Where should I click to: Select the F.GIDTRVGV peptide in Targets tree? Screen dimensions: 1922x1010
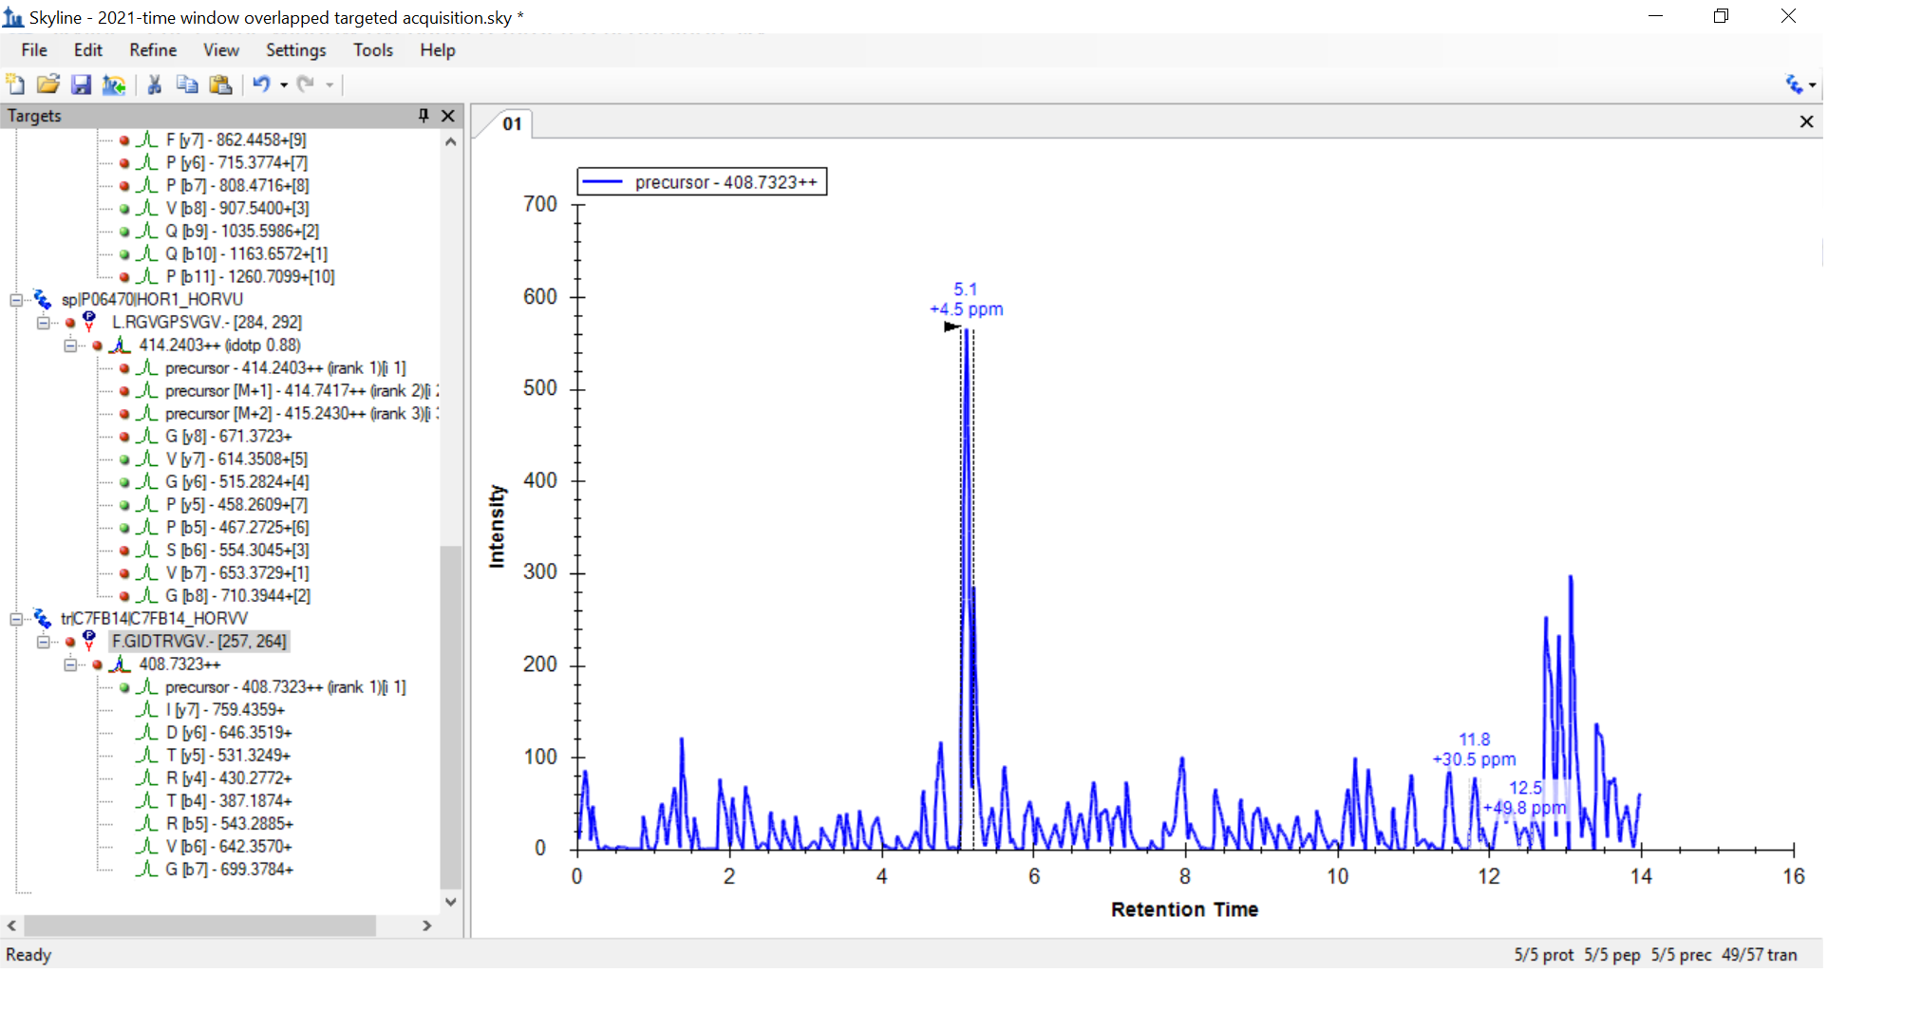click(x=198, y=642)
